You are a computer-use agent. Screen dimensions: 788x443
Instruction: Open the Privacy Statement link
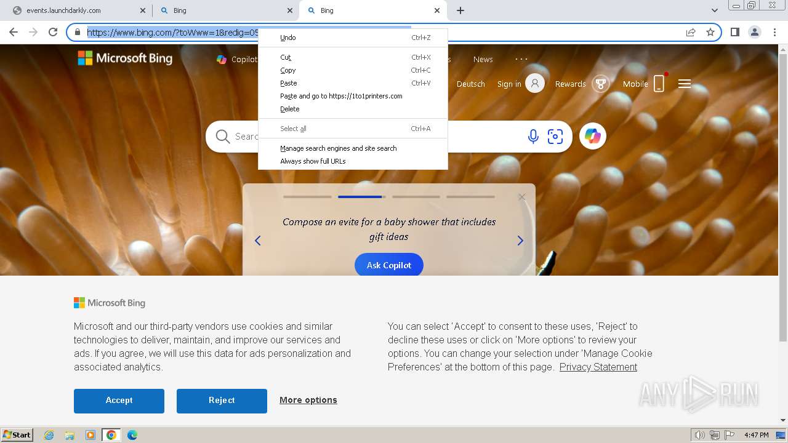[598, 367]
